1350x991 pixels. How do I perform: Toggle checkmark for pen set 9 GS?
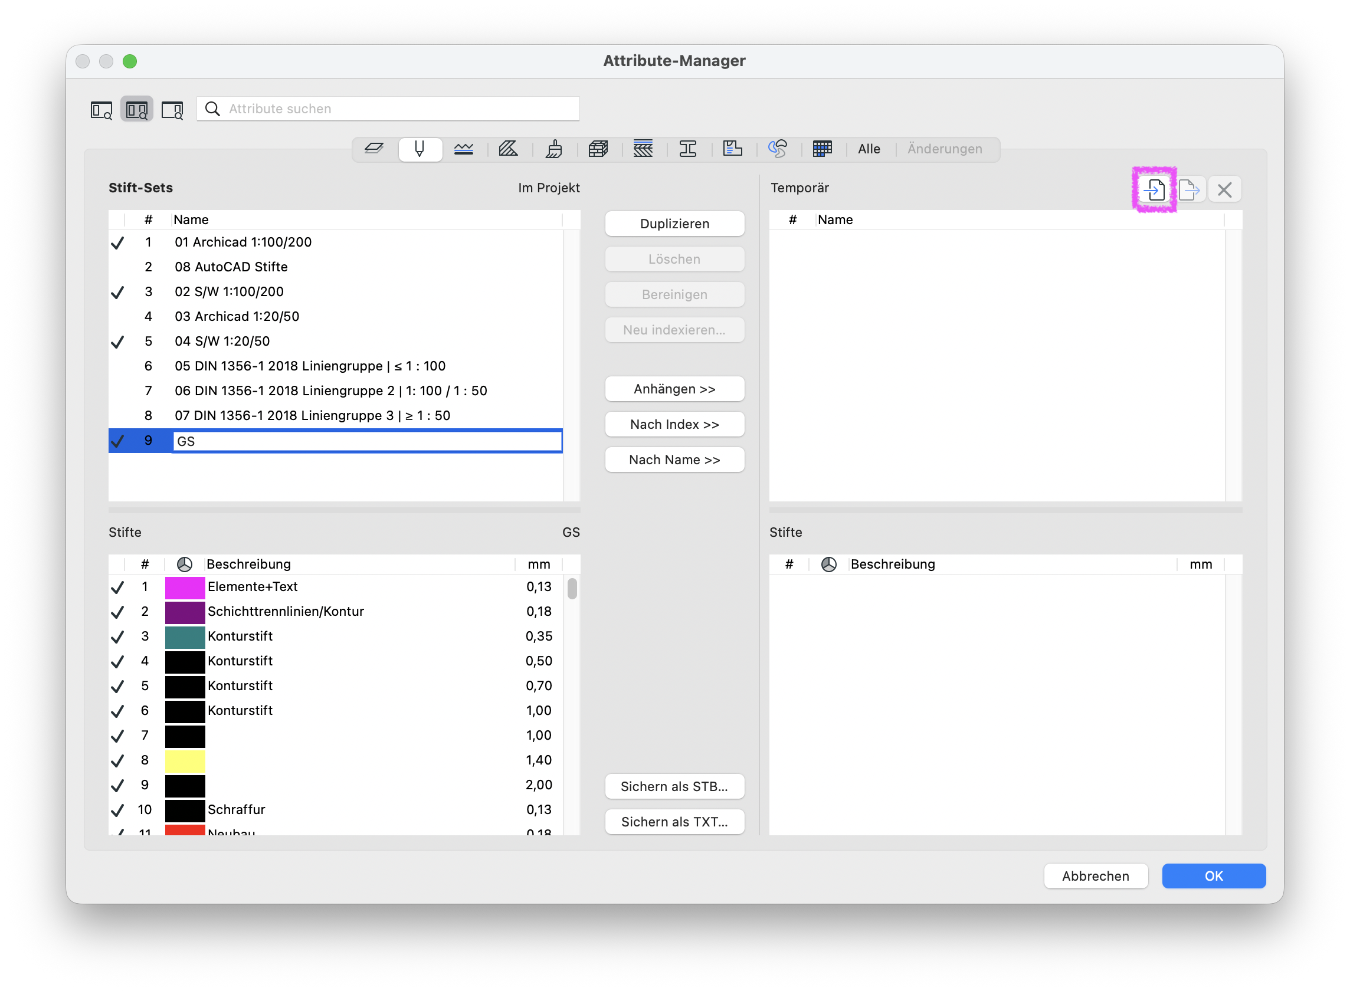(x=117, y=441)
